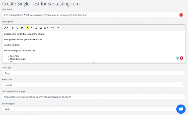188x115 pixels.
Task: Click the insert link icon
Action: (52, 28)
